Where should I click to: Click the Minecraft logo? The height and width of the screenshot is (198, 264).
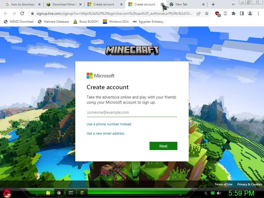pyautogui.click(x=132, y=51)
